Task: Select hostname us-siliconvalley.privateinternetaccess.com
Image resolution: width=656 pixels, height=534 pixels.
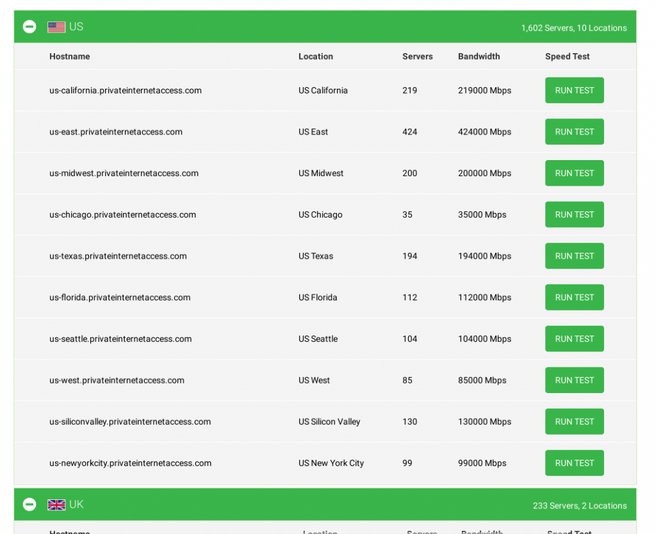Action: point(130,421)
